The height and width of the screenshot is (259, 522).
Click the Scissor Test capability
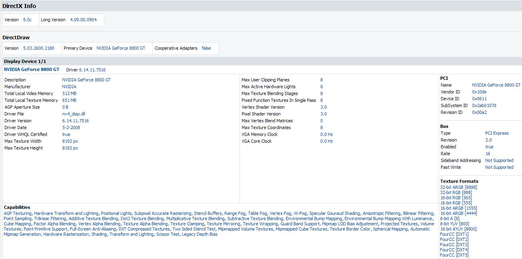(x=168, y=234)
